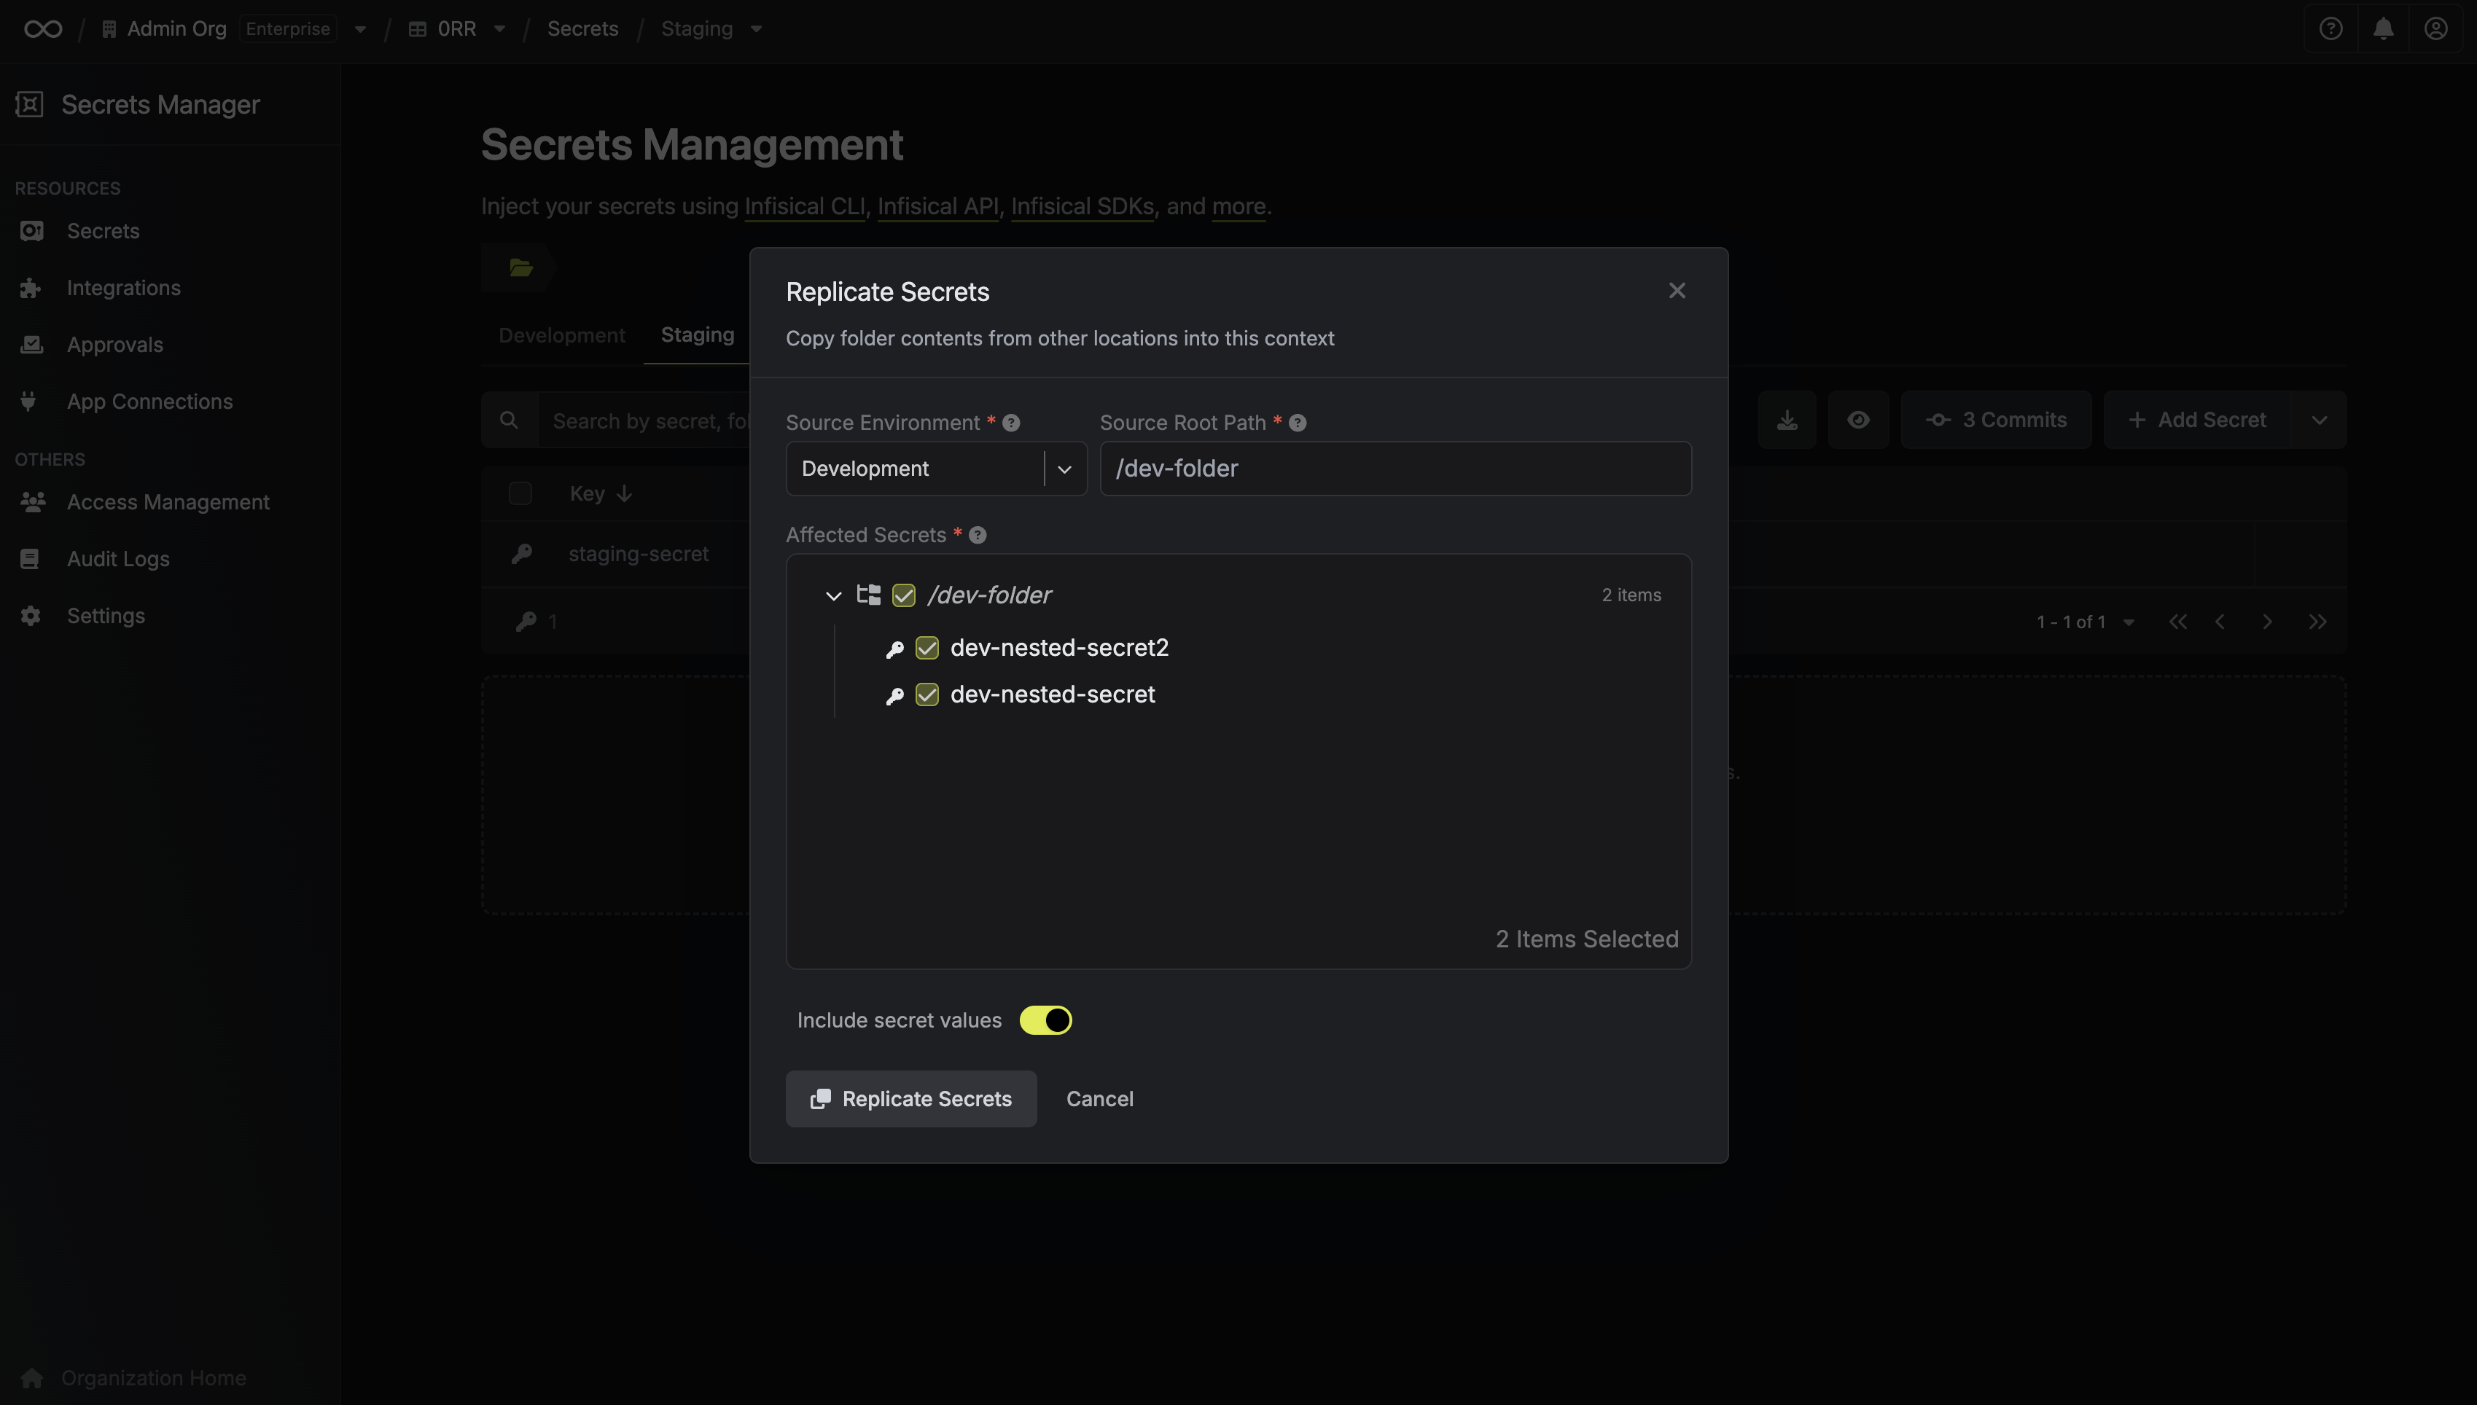Click the Replicate Secrets button
Viewport: 2477px width, 1405px height.
tap(911, 1098)
